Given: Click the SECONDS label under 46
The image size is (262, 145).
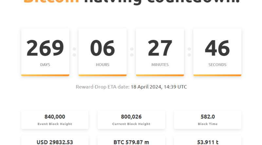Looking at the screenshot, I should pos(217,65).
